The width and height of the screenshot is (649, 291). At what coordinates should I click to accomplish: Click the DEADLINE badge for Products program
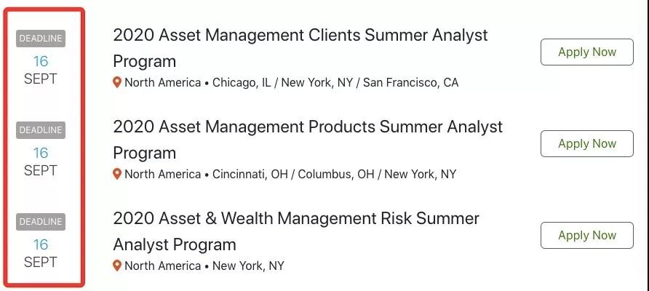pyautogui.click(x=41, y=130)
